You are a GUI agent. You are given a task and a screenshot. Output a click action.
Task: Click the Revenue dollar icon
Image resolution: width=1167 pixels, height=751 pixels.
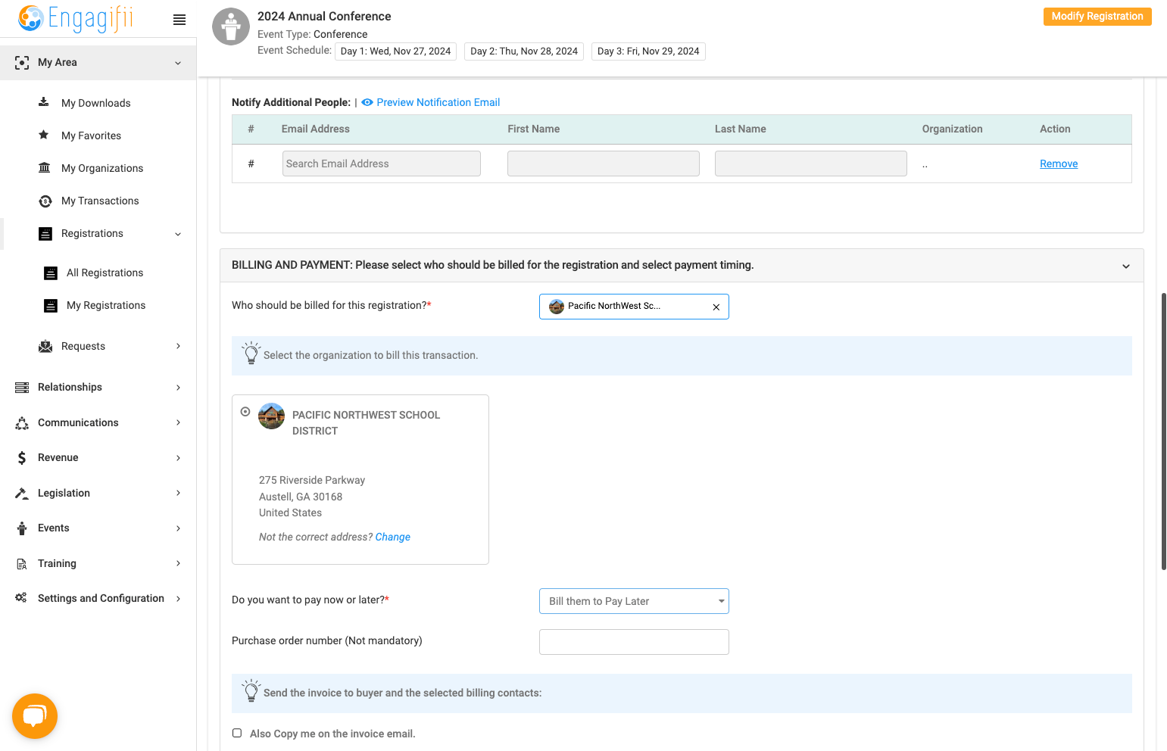[x=22, y=457]
